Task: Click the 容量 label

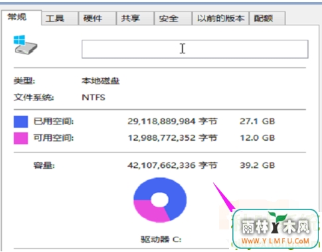Action: pyautogui.click(x=44, y=166)
